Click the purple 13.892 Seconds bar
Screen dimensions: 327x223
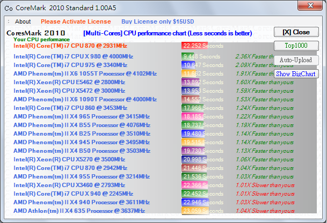pyautogui.click(x=191, y=82)
